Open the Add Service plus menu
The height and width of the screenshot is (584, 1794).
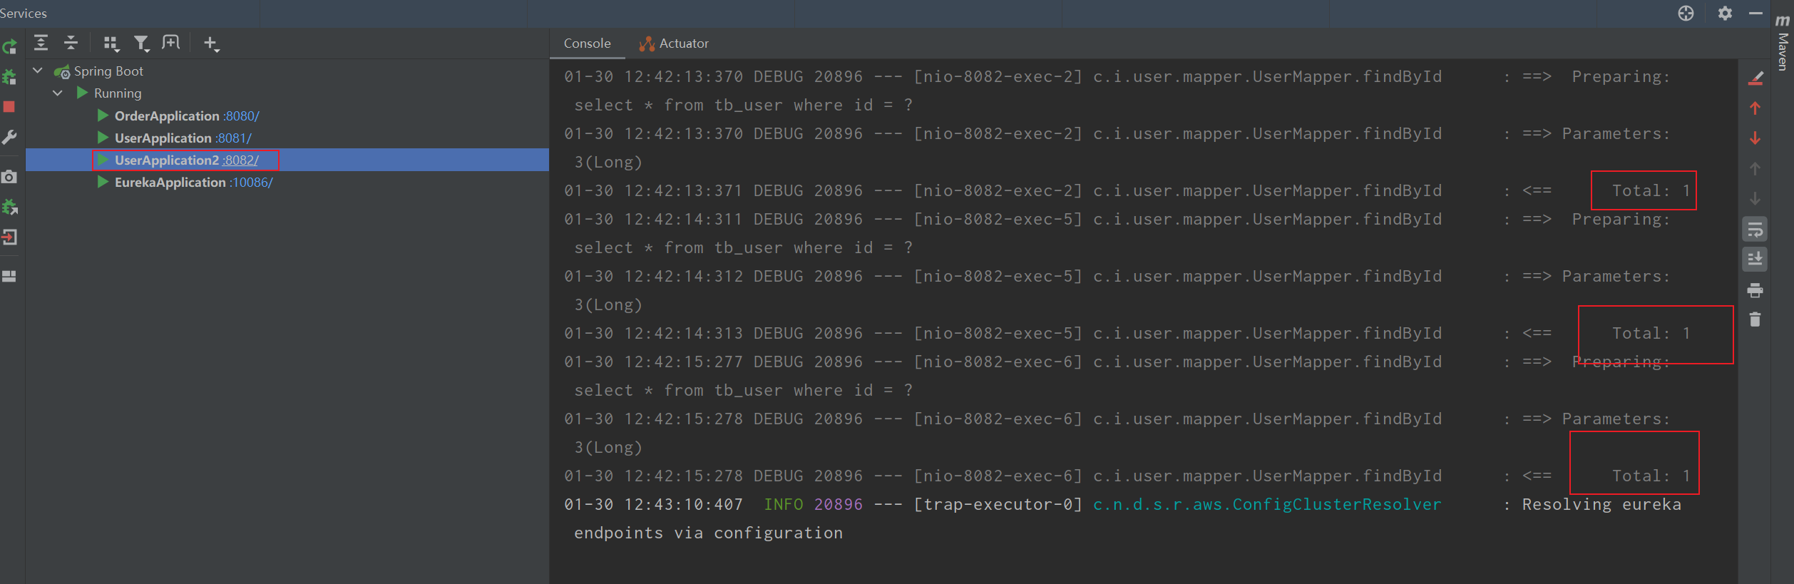click(x=211, y=43)
